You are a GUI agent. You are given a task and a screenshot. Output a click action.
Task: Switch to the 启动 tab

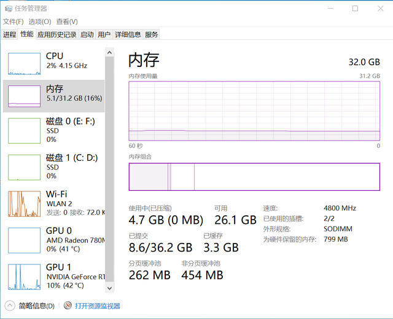point(87,35)
